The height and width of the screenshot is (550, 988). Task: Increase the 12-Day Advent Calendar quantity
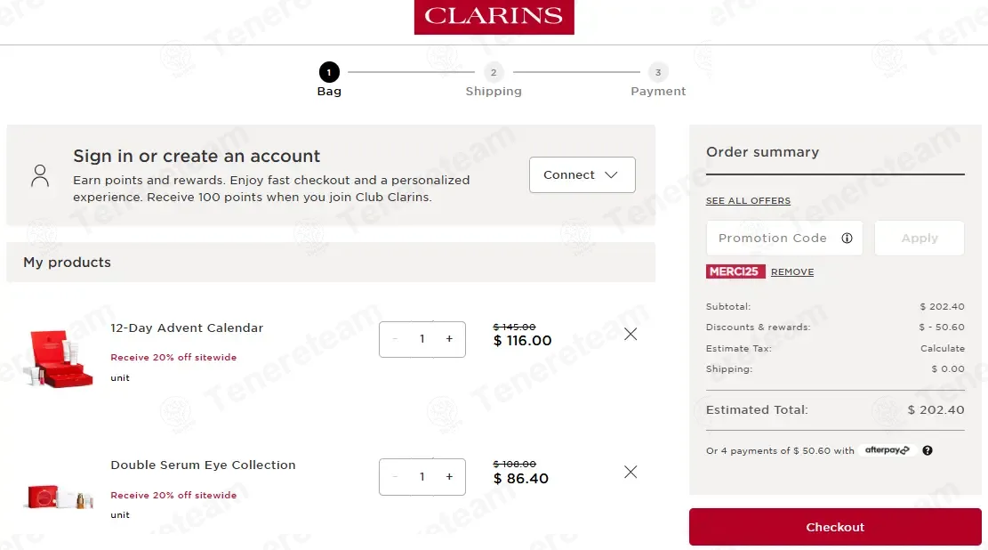[x=449, y=339]
